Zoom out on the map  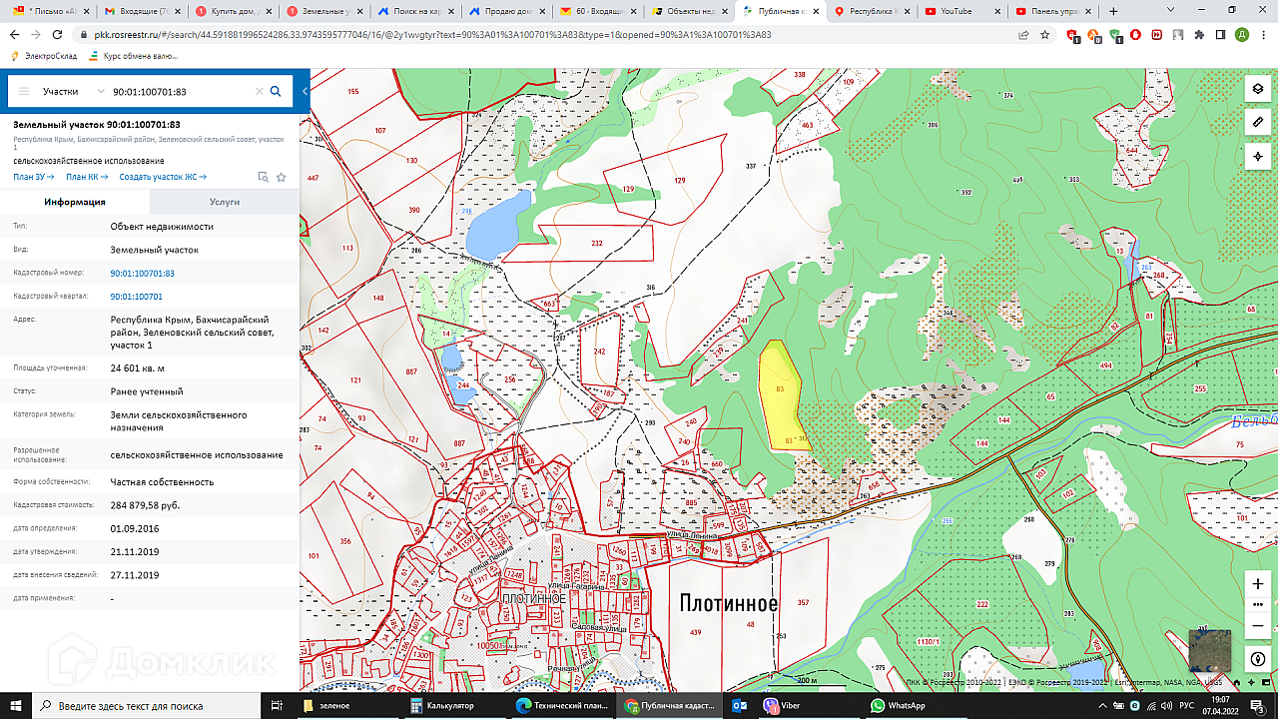(x=1257, y=626)
